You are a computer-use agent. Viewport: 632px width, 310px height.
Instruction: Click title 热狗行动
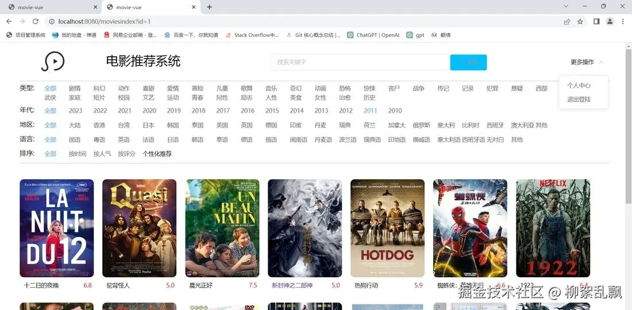367,285
